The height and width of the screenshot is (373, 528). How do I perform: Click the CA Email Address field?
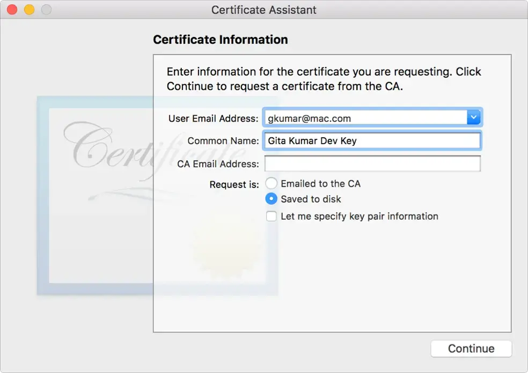[x=372, y=163]
